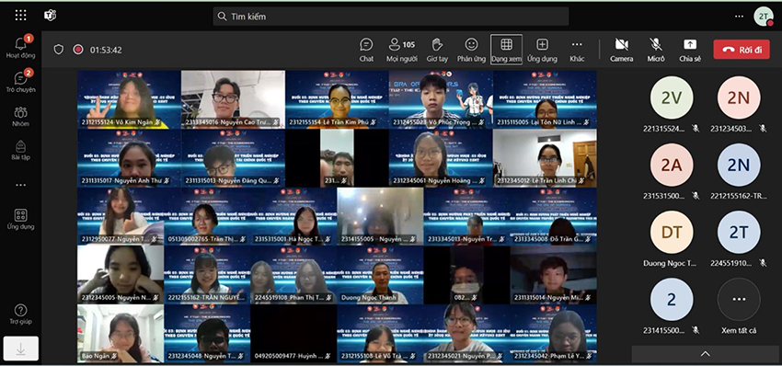Open the title bar more options ellipsis

point(739,17)
